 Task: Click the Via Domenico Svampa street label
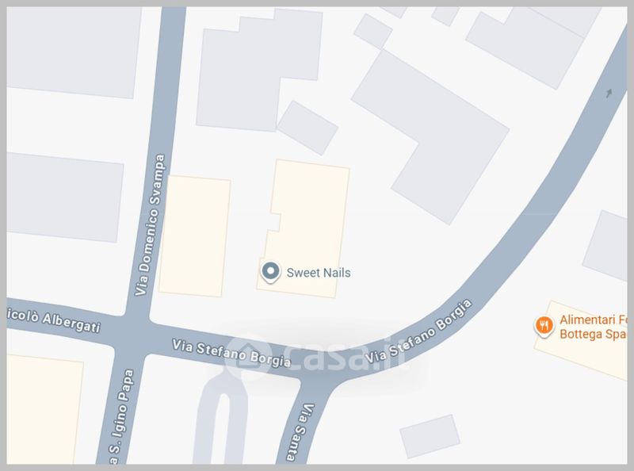151,224
